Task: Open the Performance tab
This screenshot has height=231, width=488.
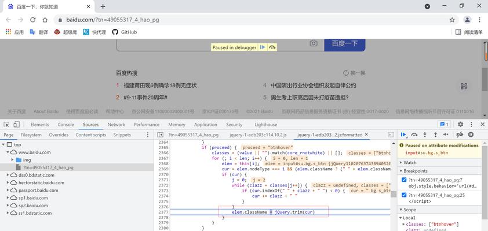Action: tap(147, 124)
